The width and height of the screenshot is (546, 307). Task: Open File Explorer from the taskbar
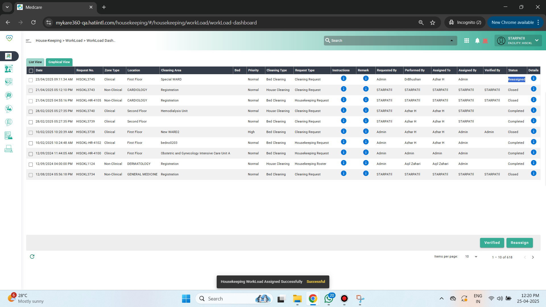point(297,299)
